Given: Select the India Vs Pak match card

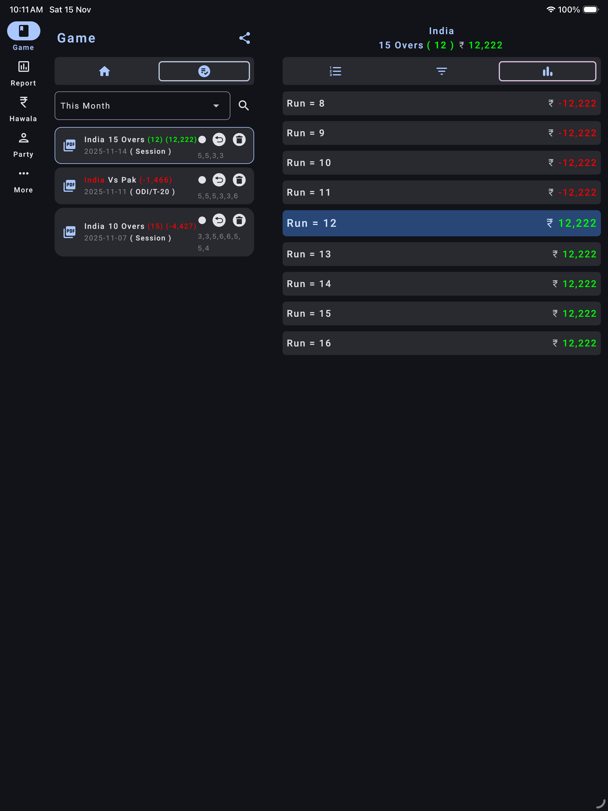Looking at the screenshot, I should pos(154,186).
